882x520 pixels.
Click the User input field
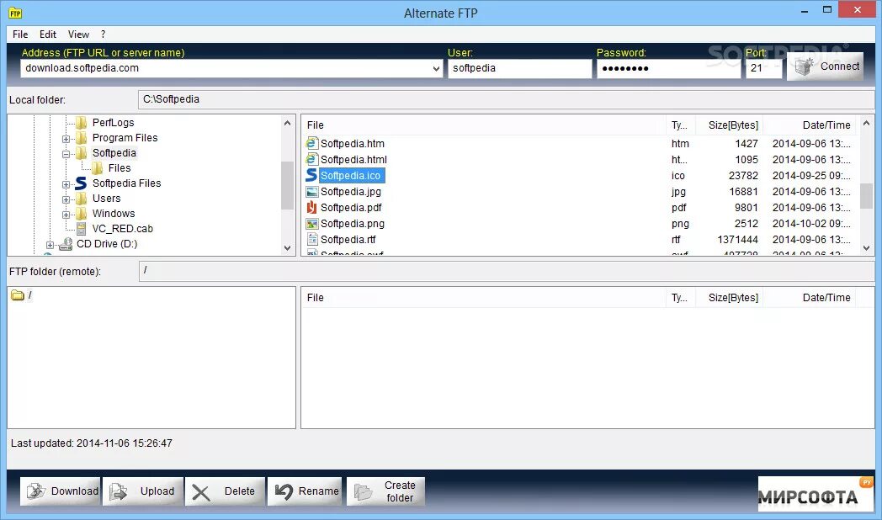520,69
